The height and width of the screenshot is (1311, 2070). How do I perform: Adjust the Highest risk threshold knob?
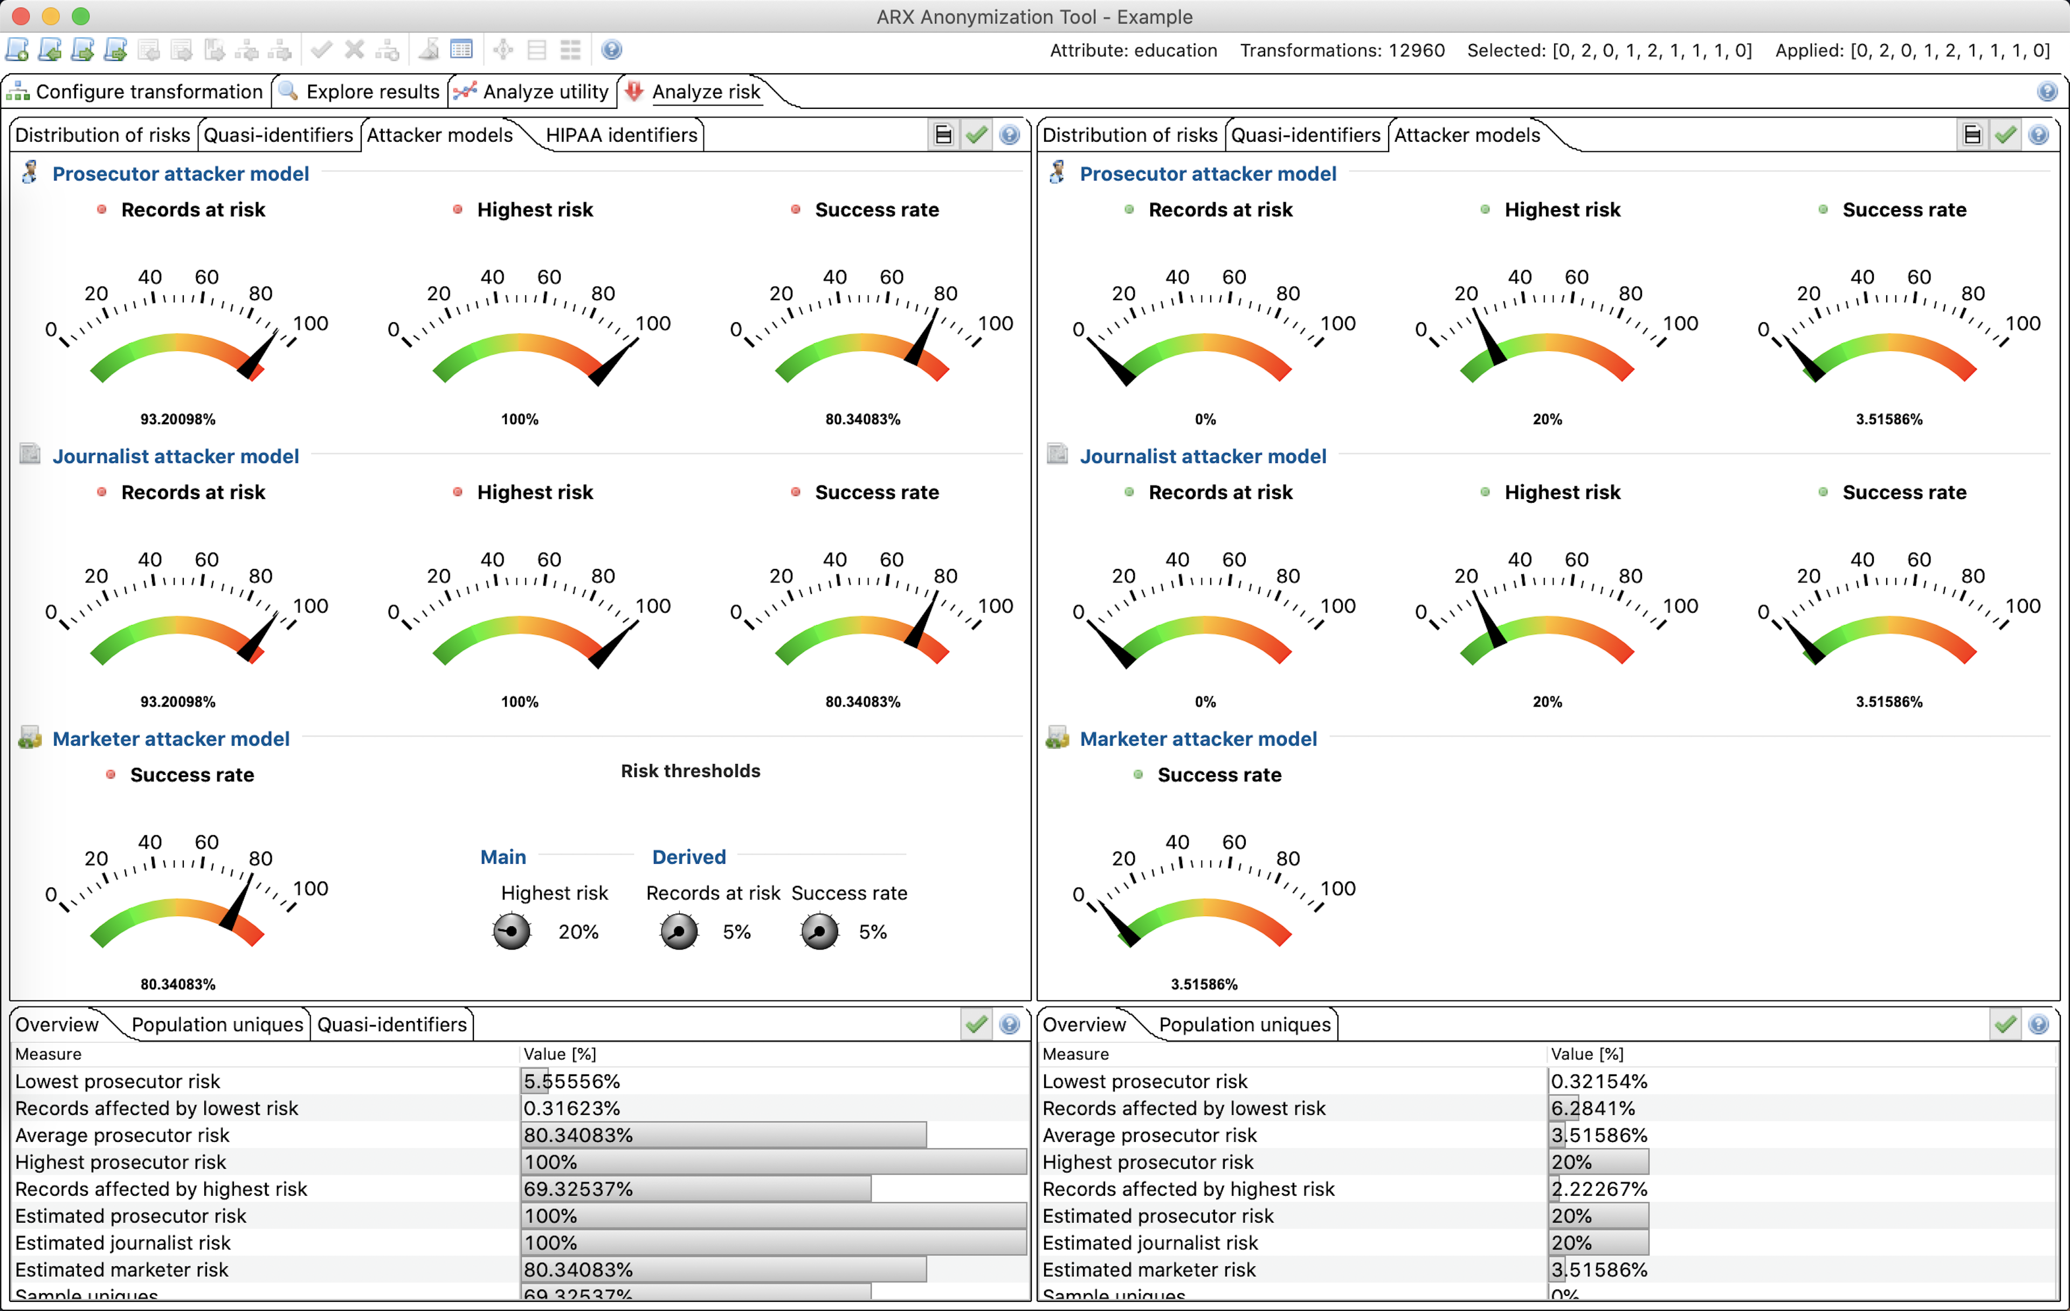pyautogui.click(x=510, y=931)
